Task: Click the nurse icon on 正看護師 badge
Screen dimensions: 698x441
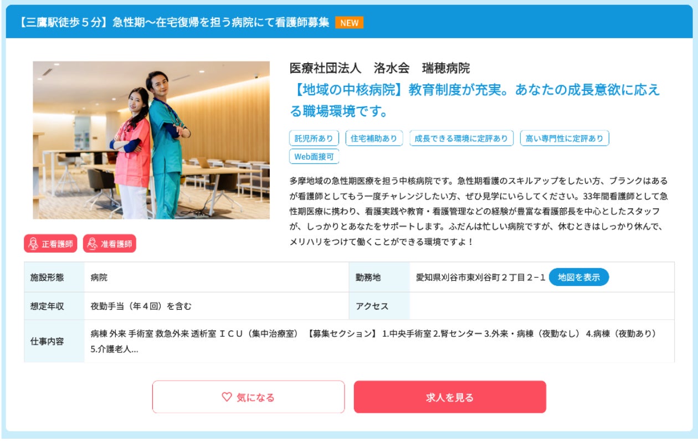Action: coord(33,244)
